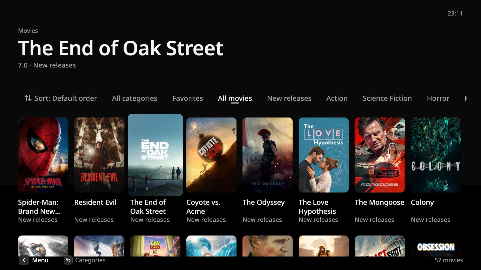Click New releases label under Colony
Viewport: 481px width, 270px height.
pyautogui.click(x=430, y=220)
